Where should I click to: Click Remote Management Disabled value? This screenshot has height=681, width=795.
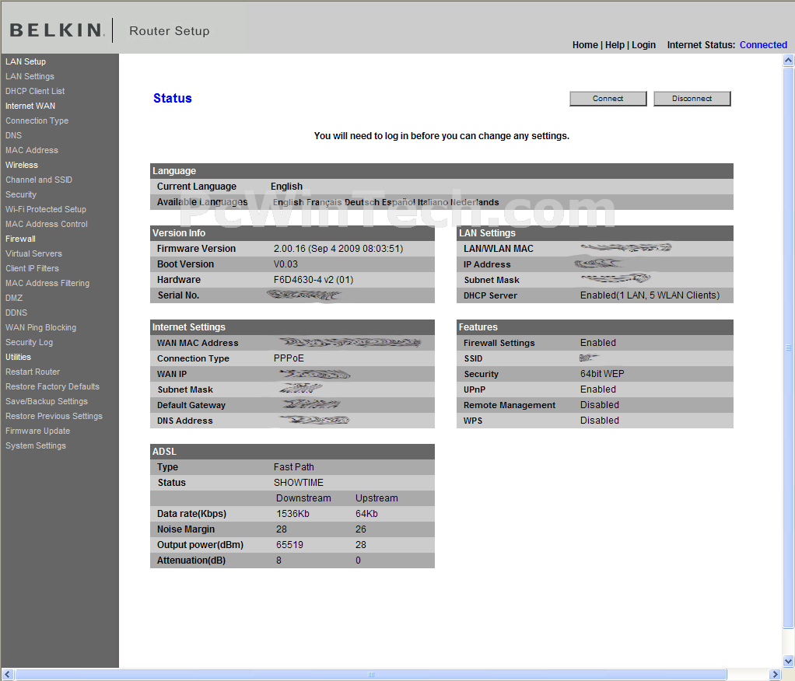click(599, 405)
